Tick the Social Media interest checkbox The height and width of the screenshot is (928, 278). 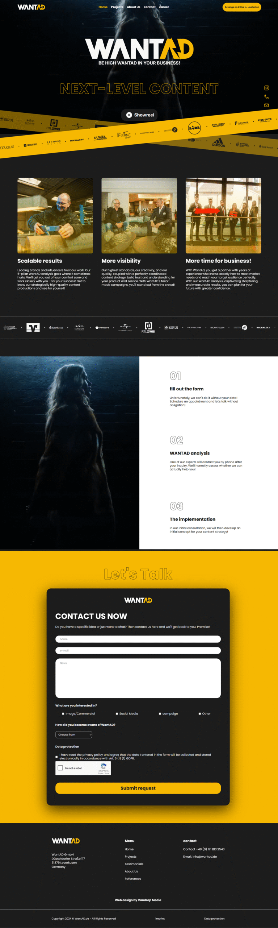[117, 714]
